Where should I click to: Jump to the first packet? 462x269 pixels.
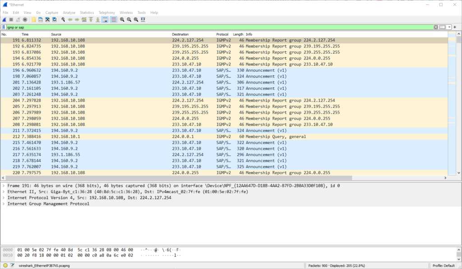[91, 19]
